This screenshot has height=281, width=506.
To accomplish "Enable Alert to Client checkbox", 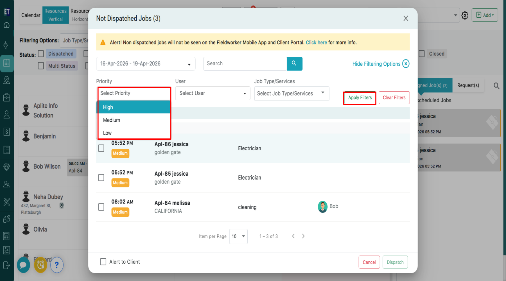I will point(103,262).
